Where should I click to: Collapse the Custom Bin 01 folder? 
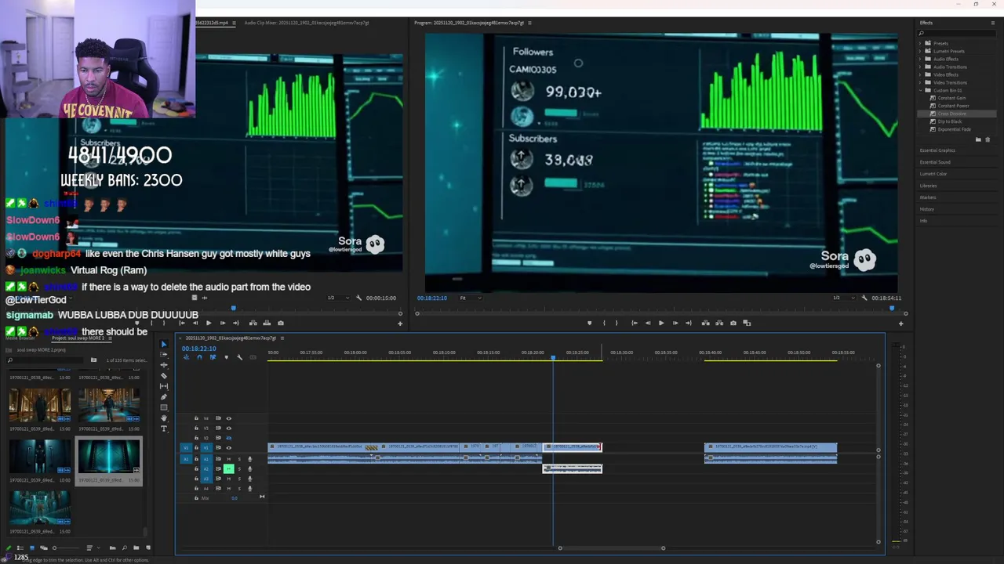click(921, 90)
